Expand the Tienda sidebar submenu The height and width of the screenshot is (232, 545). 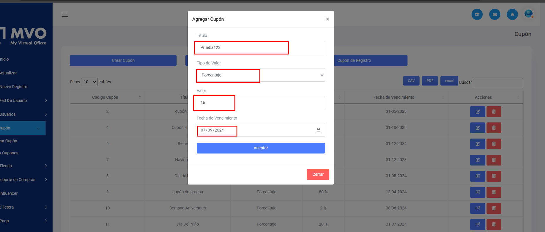click(x=24, y=166)
